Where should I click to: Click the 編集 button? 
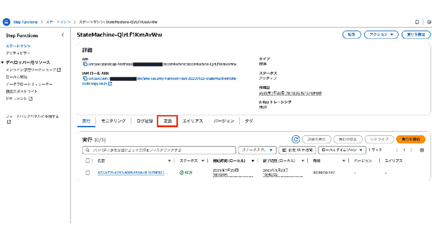point(352,35)
